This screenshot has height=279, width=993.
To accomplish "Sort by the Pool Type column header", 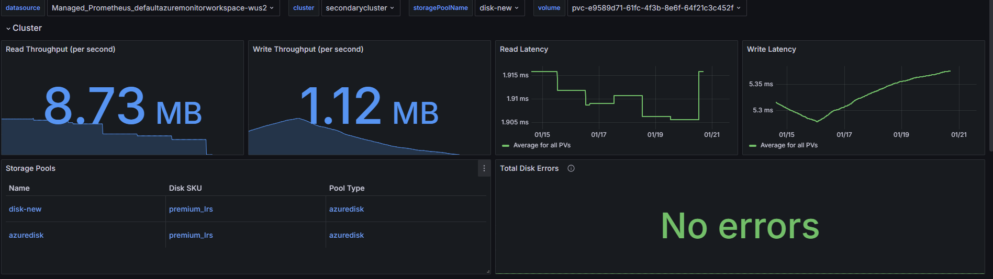I will (x=347, y=188).
